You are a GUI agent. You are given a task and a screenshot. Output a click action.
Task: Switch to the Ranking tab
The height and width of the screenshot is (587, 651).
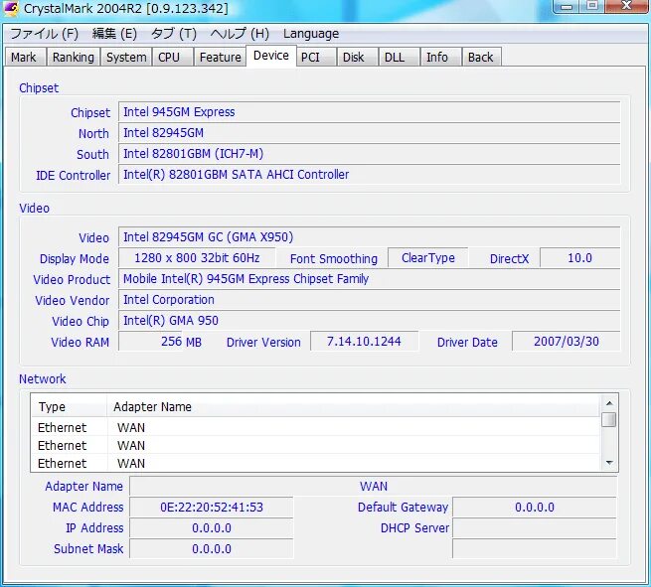(x=74, y=57)
